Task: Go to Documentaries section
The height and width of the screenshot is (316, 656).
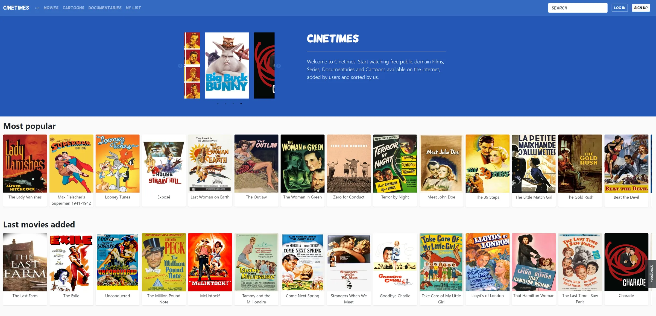Action: tap(105, 8)
